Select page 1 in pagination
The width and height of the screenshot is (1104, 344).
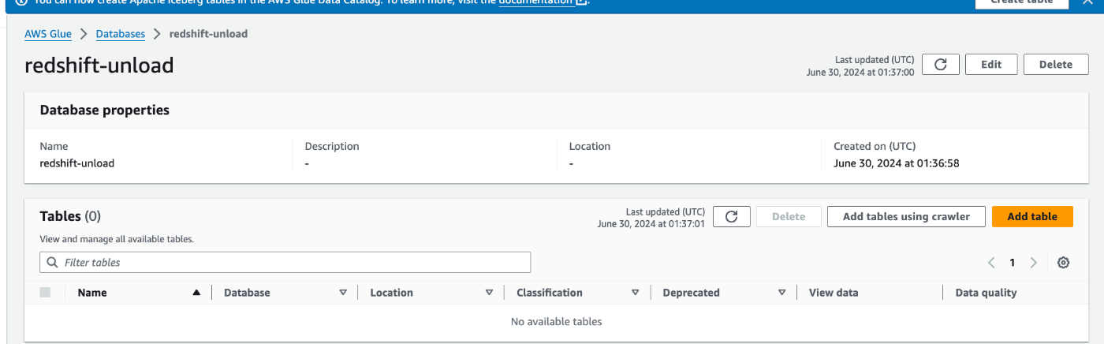click(x=1013, y=263)
